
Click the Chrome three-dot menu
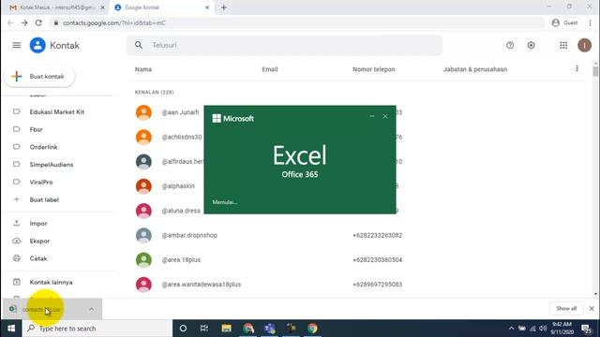click(590, 22)
